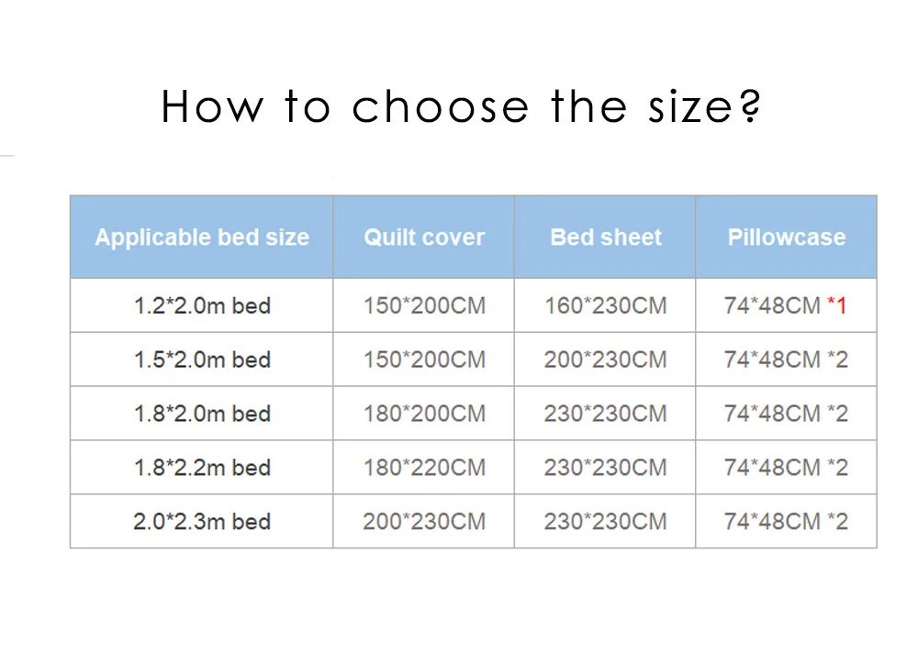The image size is (918, 653).
Task: Click the '200*230CM' quilt cover cell
Action: (424, 521)
